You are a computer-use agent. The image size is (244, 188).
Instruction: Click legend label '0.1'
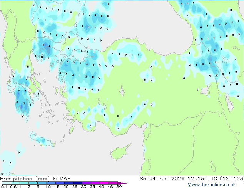tap(4, 186)
